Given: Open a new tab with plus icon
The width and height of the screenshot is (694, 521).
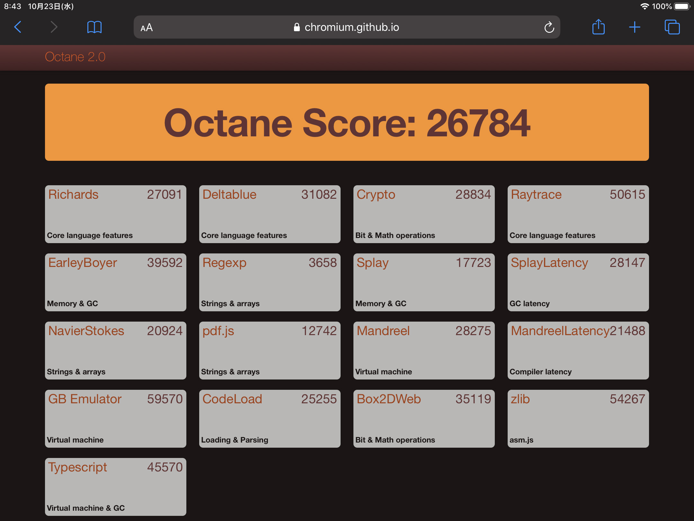Looking at the screenshot, I should [x=635, y=27].
